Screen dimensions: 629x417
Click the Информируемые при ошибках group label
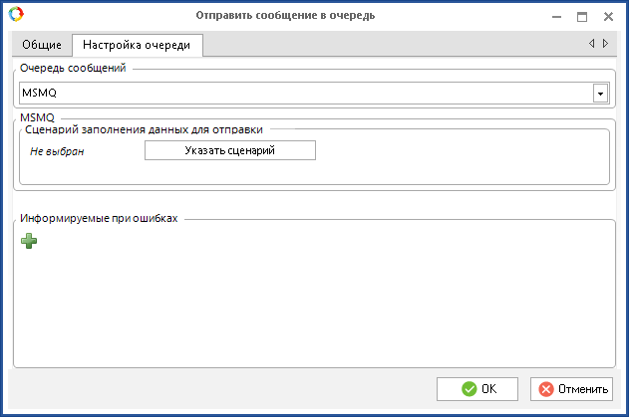point(99,218)
